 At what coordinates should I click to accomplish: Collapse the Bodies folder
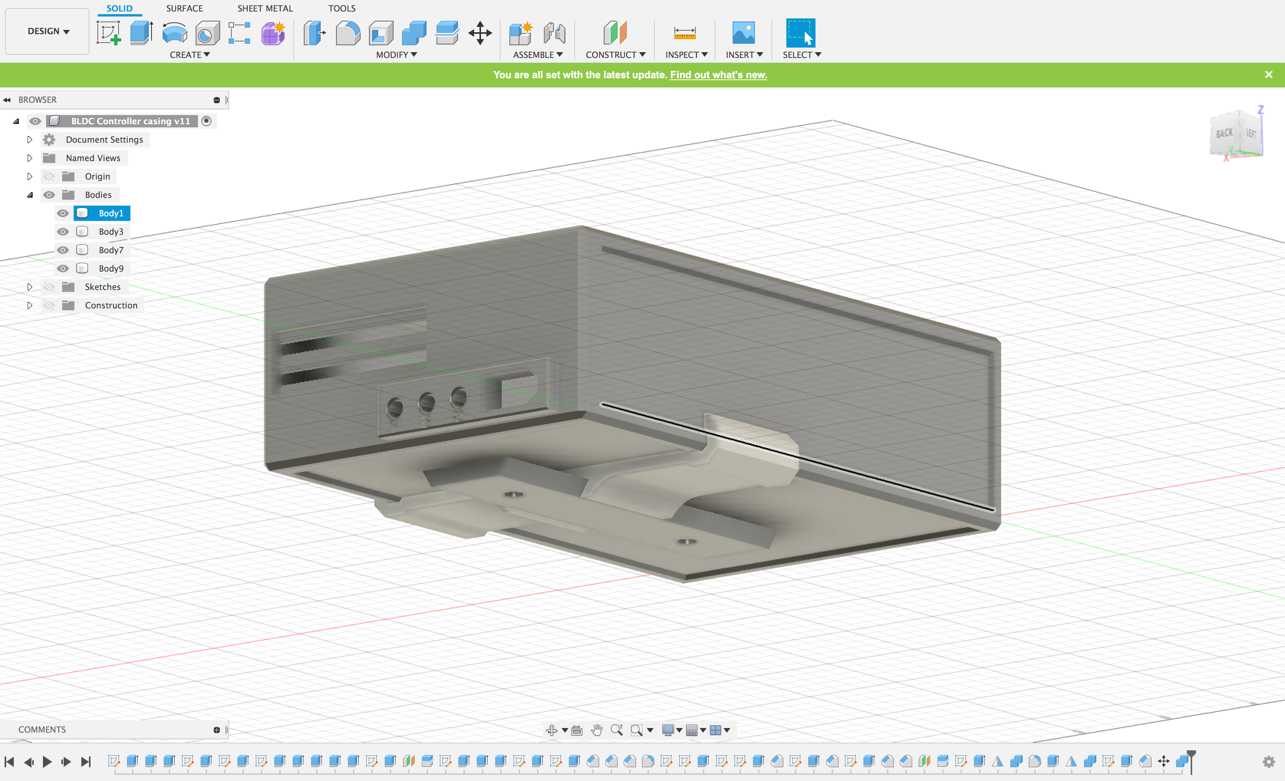tap(30, 195)
